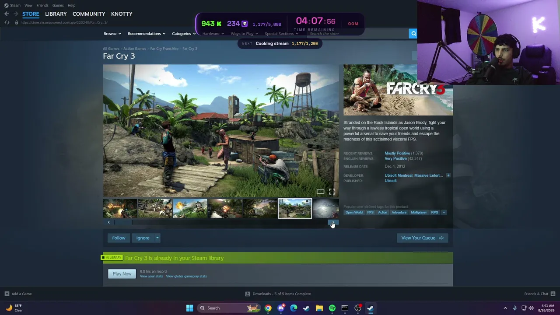
Task: Click the arrow on View Your Queue
Action: click(441, 238)
